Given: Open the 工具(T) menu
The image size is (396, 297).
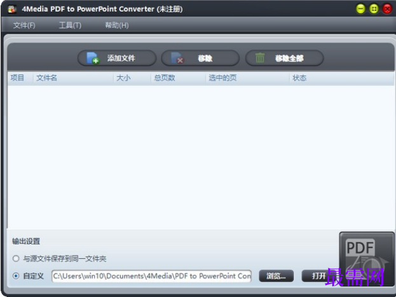Looking at the screenshot, I should pyautogui.click(x=70, y=25).
